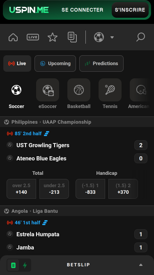Image resolution: width=154 pixels, height=275 pixels.
Task: Open the bet history documents icon
Action: pos(72,37)
